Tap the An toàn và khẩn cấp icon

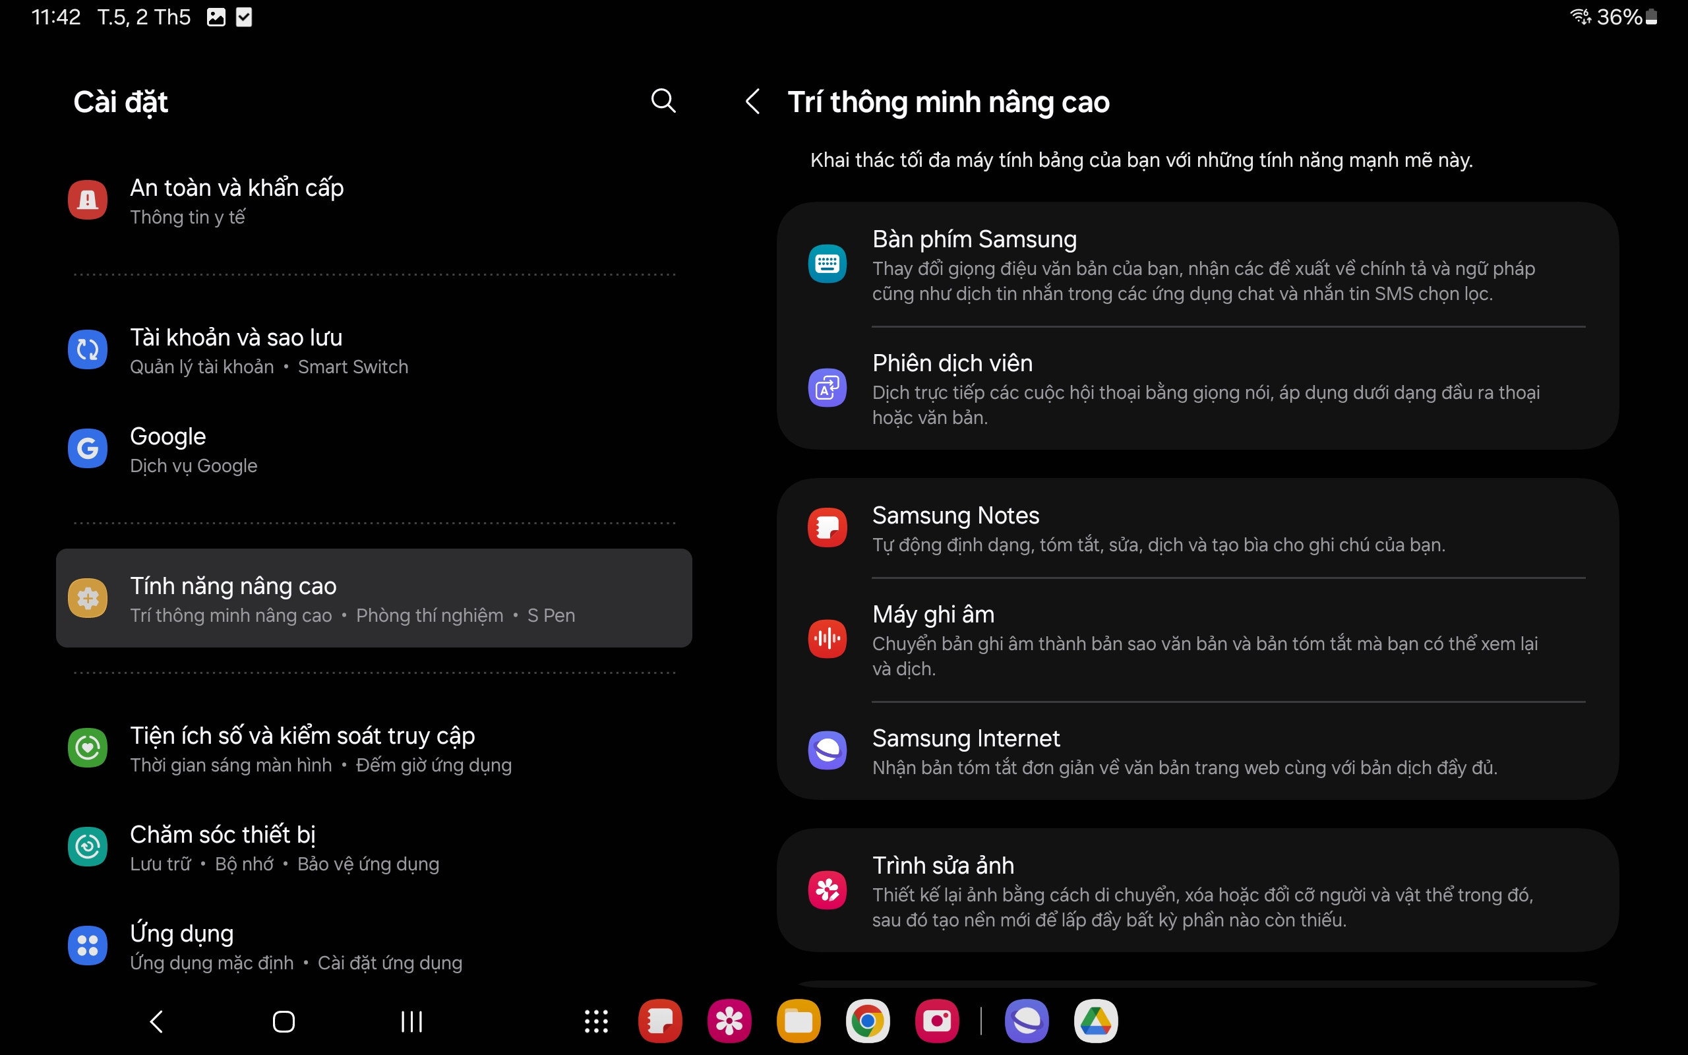click(87, 200)
